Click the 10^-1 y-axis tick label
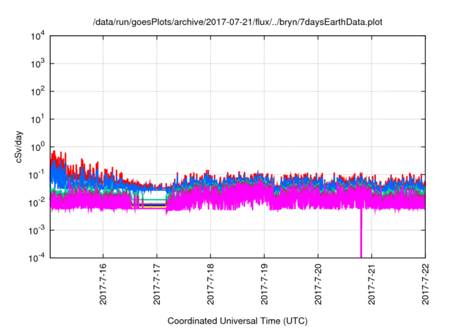The image size is (469, 328). pos(37,175)
